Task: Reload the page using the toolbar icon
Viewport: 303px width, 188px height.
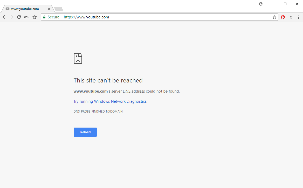Action: pyautogui.click(x=19, y=17)
